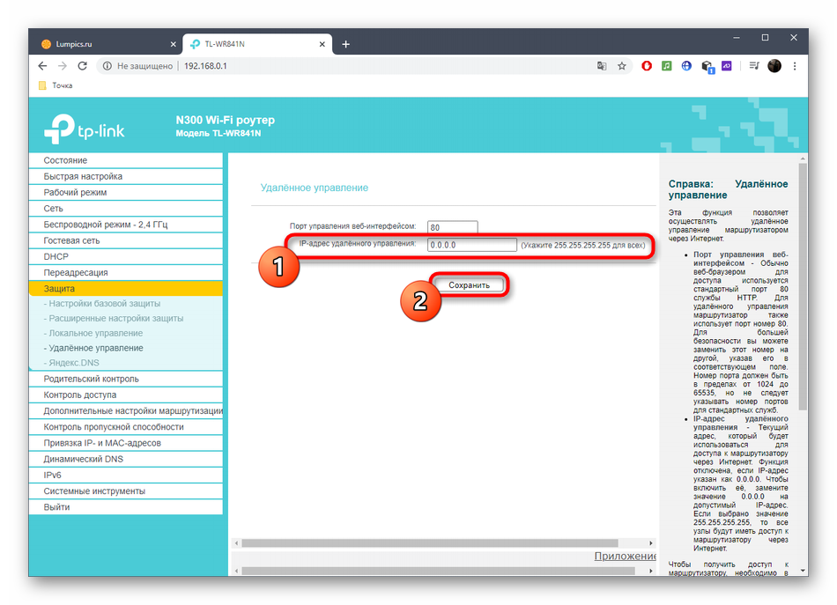Open the DHCP menu item
The height and width of the screenshot is (605, 837).
click(x=125, y=256)
